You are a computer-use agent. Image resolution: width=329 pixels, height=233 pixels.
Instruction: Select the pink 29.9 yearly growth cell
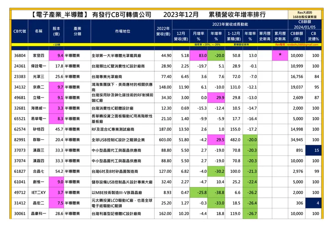[x=216, y=98]
